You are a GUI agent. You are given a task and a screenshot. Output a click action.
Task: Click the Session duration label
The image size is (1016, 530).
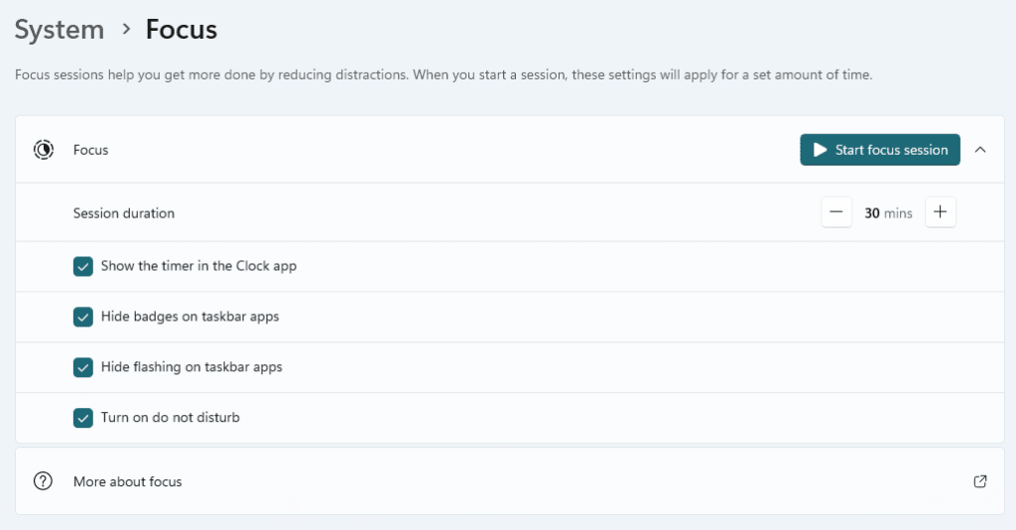click(124, 213)
